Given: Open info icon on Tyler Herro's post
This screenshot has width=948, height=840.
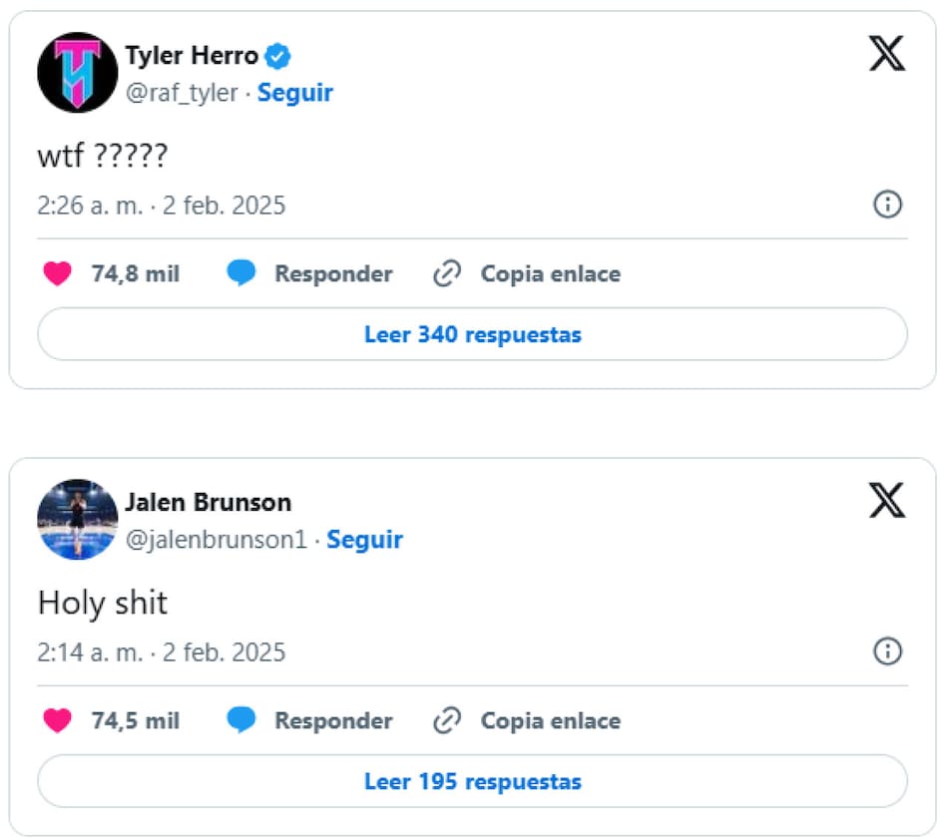Looking at the screenshot, I should (887, 205).
